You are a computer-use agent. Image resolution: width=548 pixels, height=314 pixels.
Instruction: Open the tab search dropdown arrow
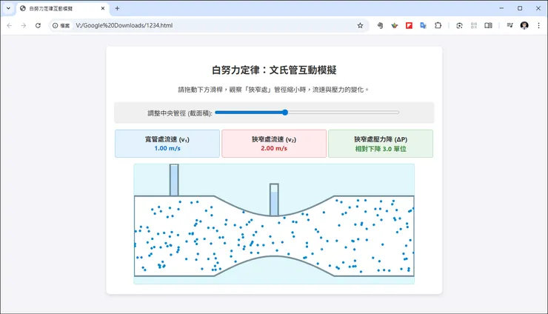(8, 8)
